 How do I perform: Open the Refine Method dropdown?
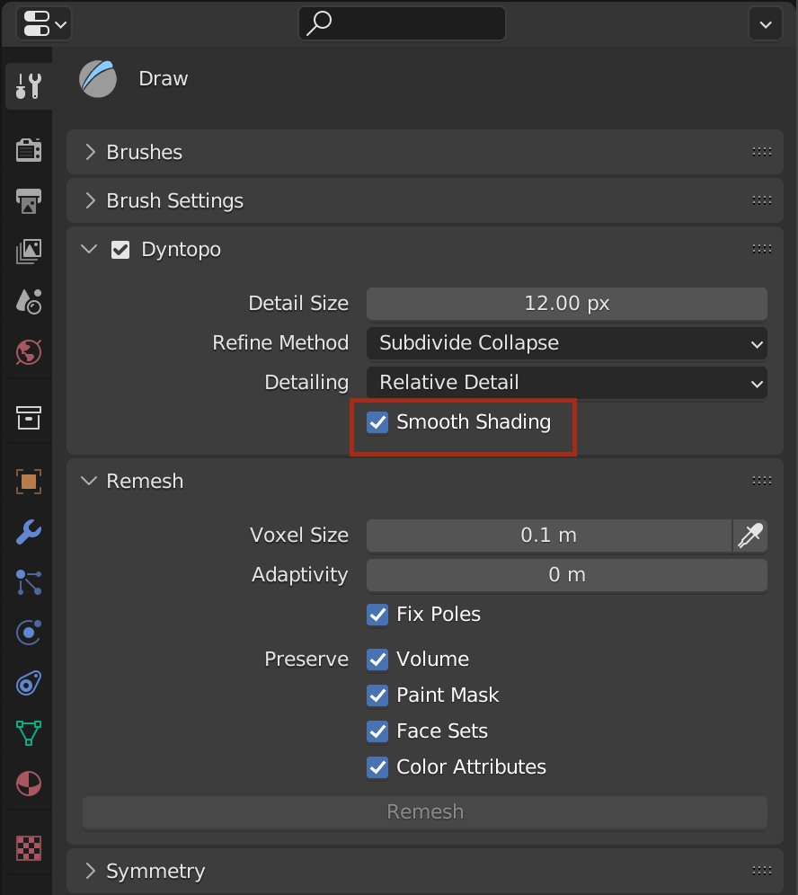pyautogui.click(x=566, y=343)
